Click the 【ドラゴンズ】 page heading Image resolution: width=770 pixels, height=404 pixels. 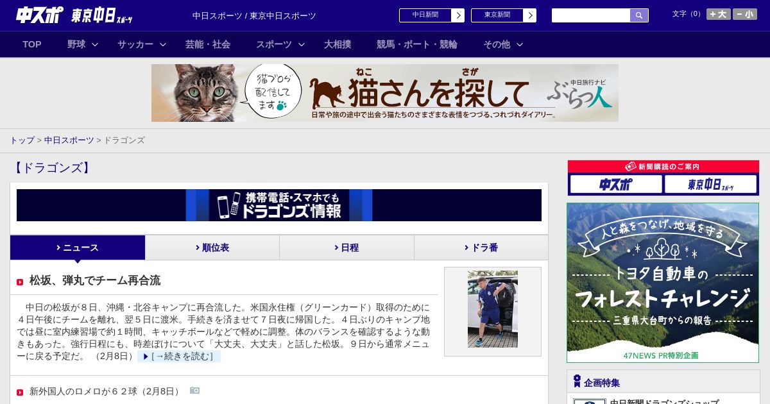click(52, 168)
